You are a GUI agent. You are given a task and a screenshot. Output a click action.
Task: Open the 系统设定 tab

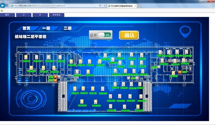coord(57,15)
